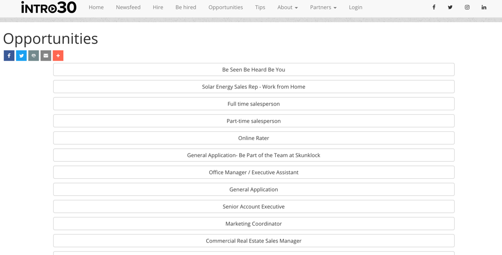Open the LinkedIn icon in the header
502x255 pixels.
[x=484, y=7]
